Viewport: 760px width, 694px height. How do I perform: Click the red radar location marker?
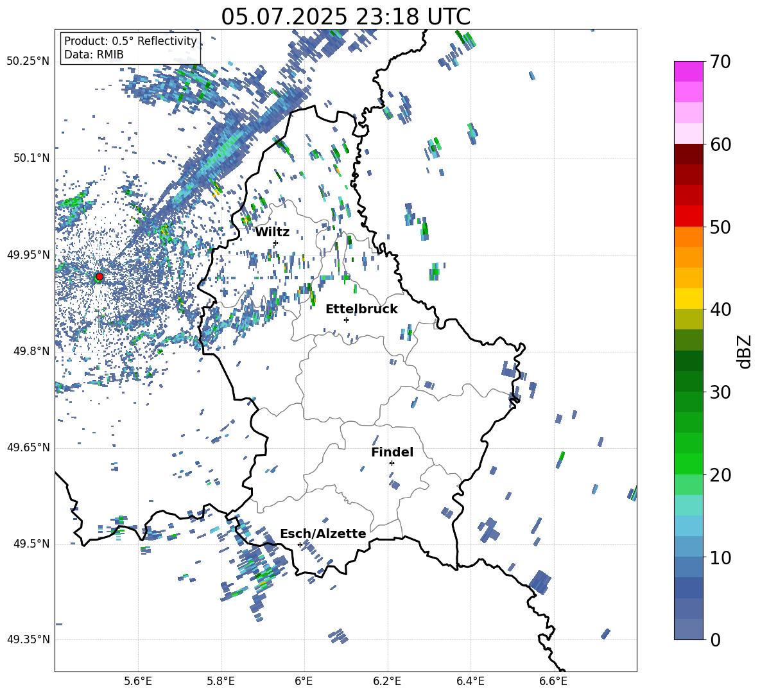coord(99,277)
